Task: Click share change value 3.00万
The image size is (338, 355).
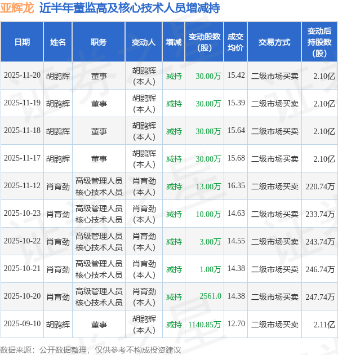Action: (210, 242)
